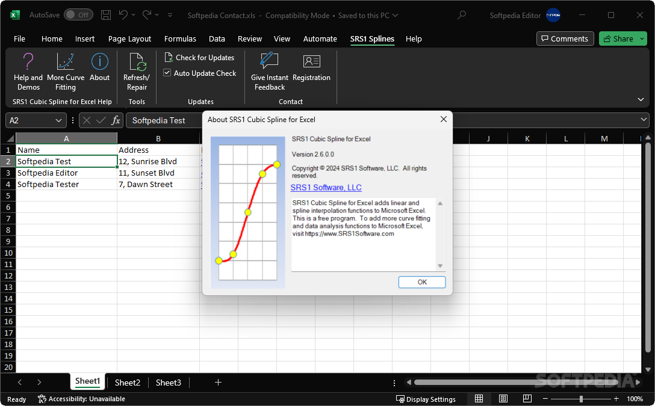Switch to the Formulas tab
Image resolution: width=655 pixels, height=406 pixels.
click(x=180, y=39)
